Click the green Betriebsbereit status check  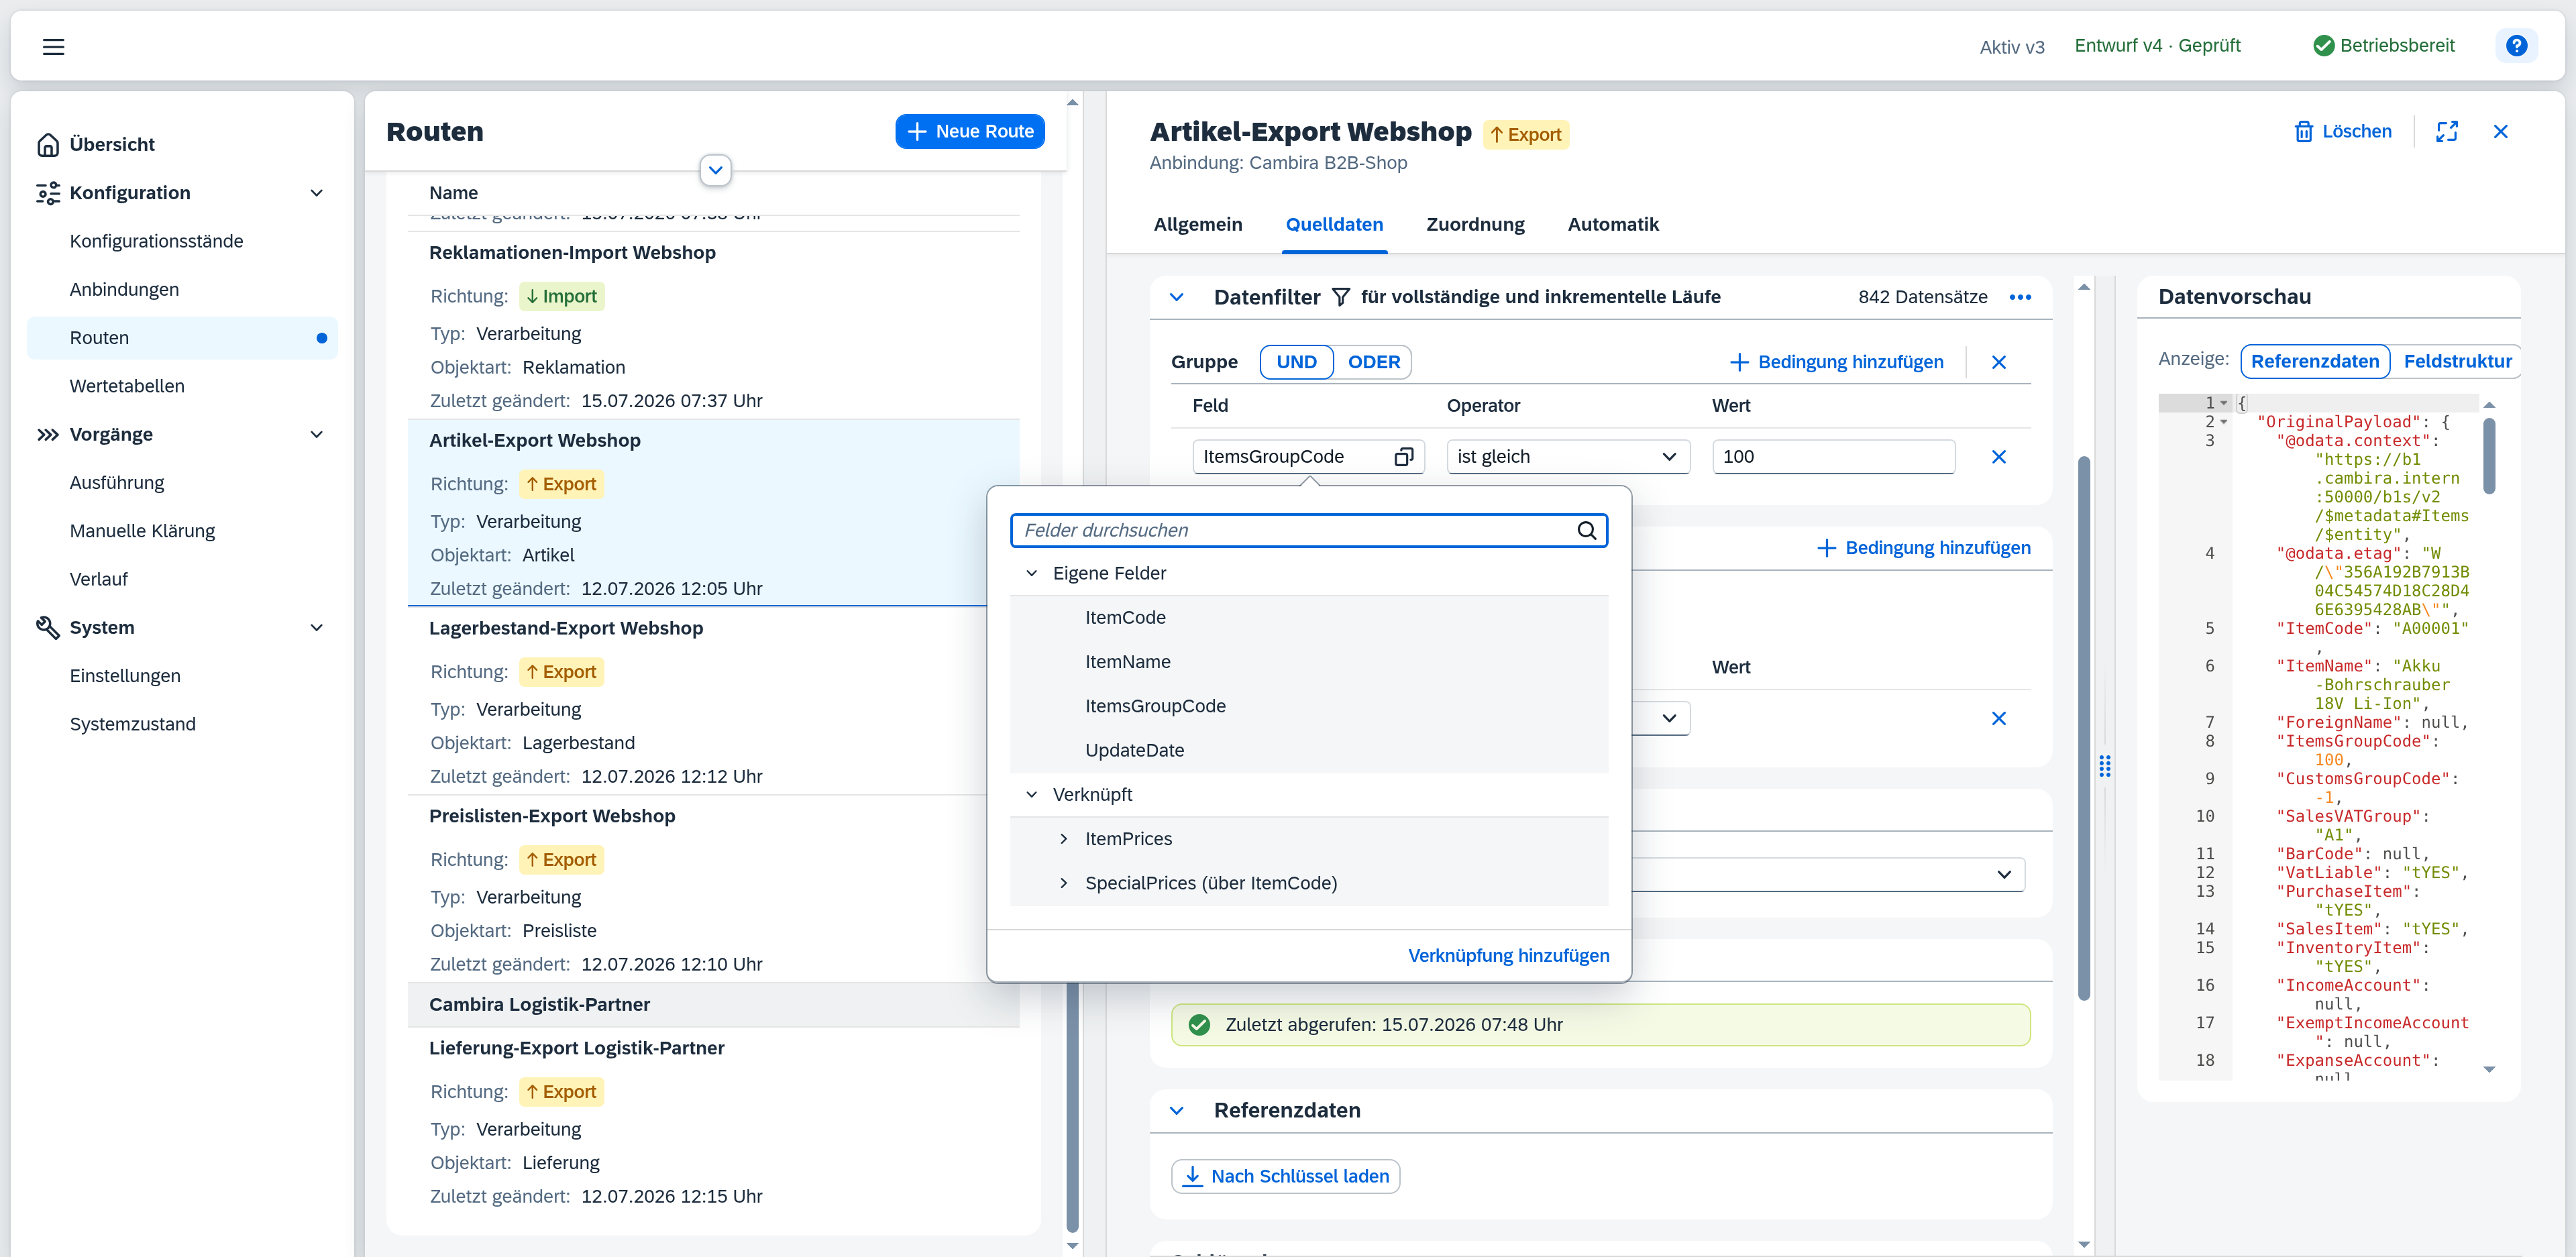coord(2323,46)
